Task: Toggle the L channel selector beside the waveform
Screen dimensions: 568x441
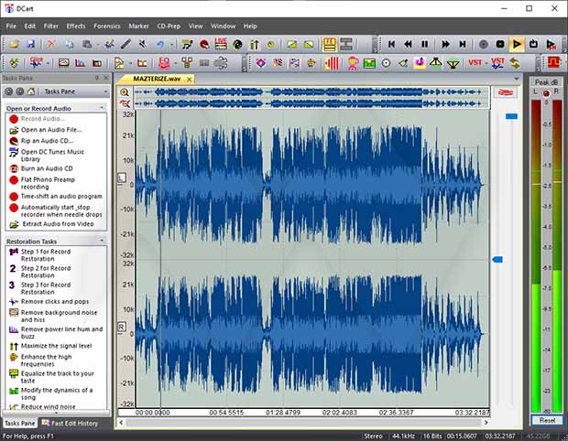Action: pyautogui.click(x=122, y=177)
